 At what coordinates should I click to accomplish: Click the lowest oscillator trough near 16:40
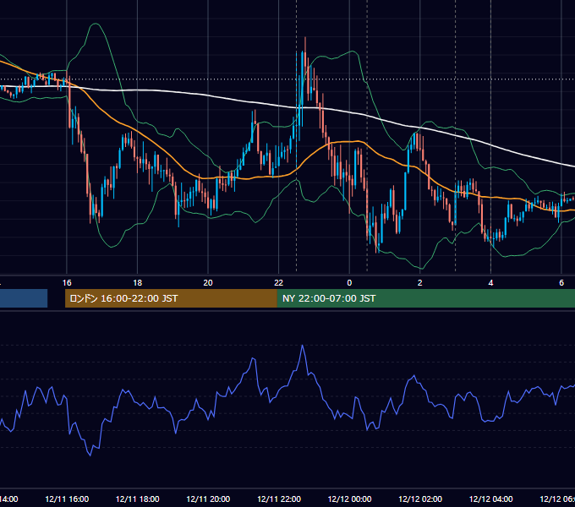click(90, 455)
